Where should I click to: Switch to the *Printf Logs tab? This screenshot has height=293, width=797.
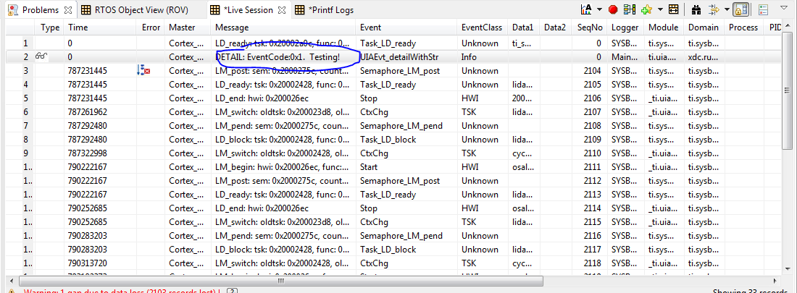pos(325,9)
